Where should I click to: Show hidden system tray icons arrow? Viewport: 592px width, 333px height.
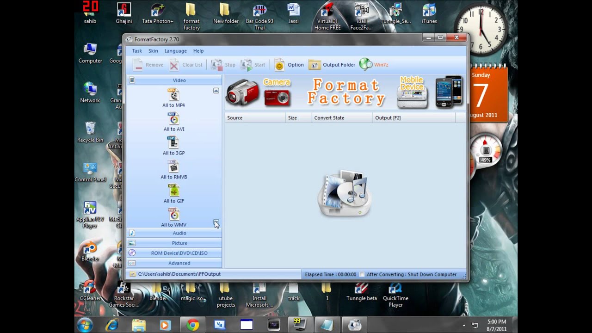pyautogui.click(x=464, y=326)
